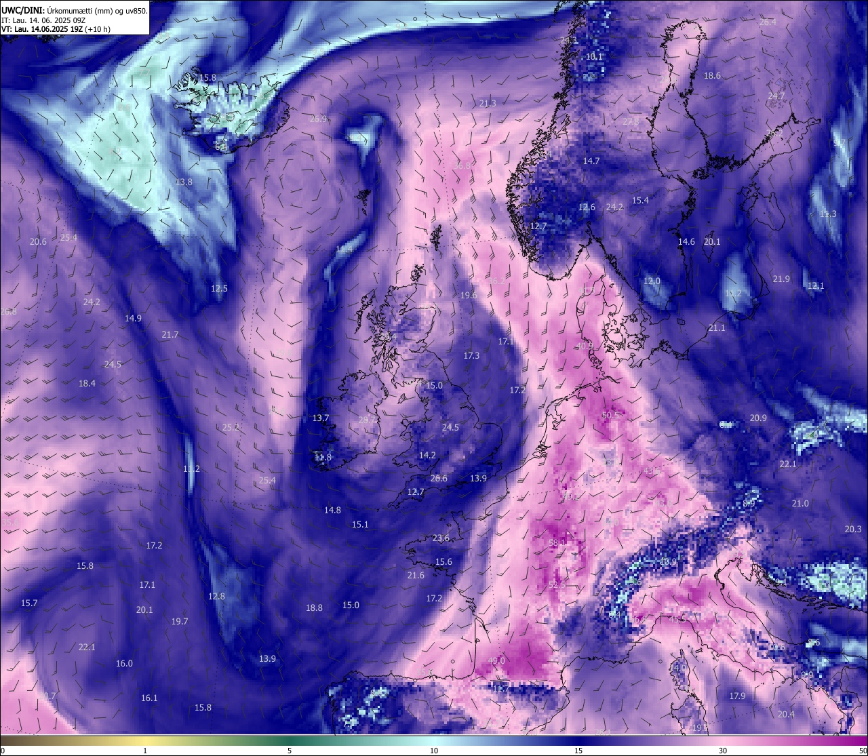Click the 12.8 map value
The height and width of the screenshot is (756, 868).
pyautogui.click(x=216, y=596)
